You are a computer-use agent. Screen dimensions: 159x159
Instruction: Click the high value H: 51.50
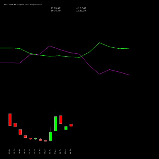pos(81,8)
